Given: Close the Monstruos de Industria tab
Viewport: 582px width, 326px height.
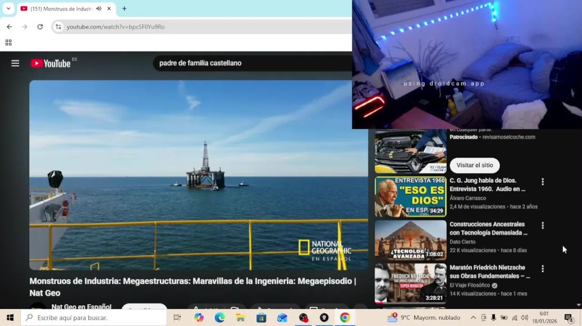Looking at the screenshot, I should pyautogui.click(x=109, y=9).
